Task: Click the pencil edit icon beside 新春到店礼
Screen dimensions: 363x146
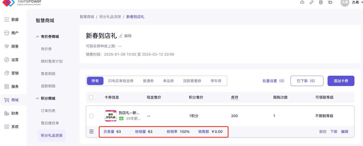Action: 121,36
